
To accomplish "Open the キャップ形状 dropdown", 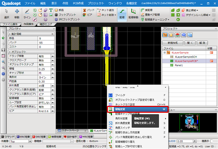I will (53, 73).
